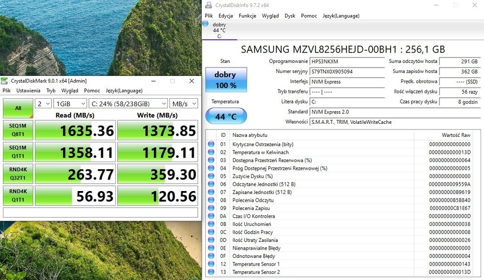Screen dimensions: 484x280
Task: Click the Własności field with S.M.A.R.T., TRIM
Action: click(x=395, y=122)
